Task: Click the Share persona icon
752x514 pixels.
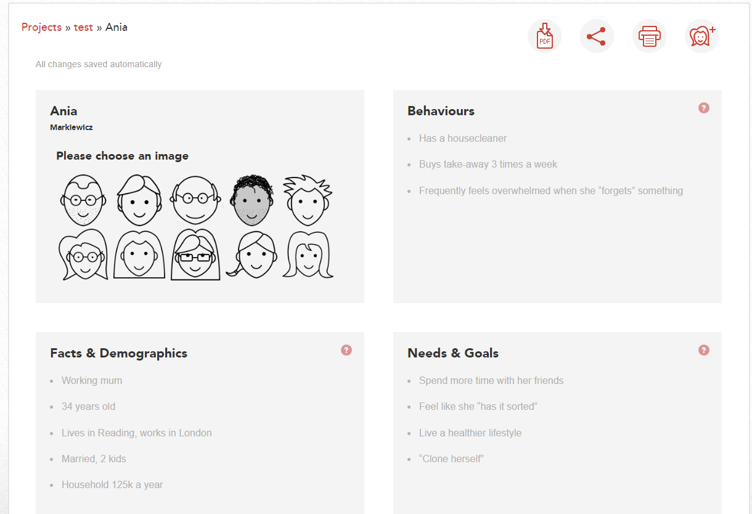Action: [x=597, y=36]
